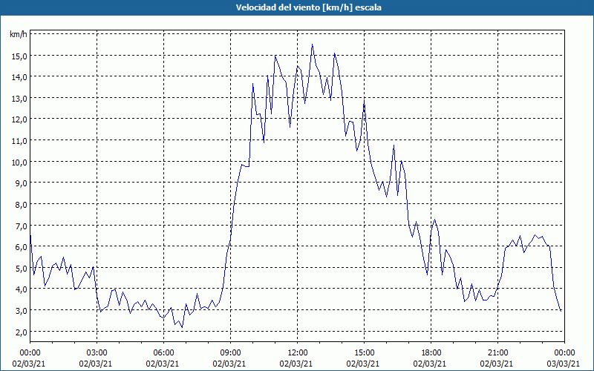Screen dimensions: 594x371
Task: Click the "km/h" unit label on the y-axis
Action: tap(19, 34)
